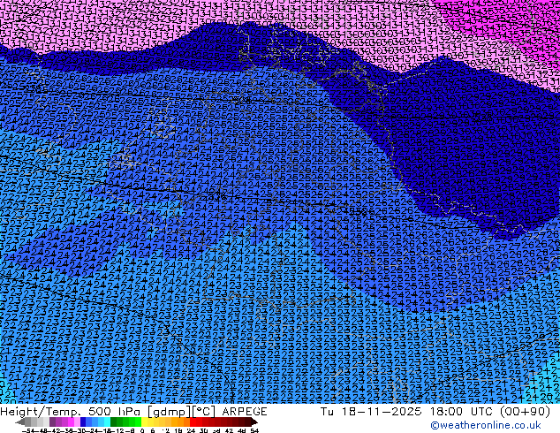Click the '-54' legend scale label

pyautogui.click(x=28, y=431)
